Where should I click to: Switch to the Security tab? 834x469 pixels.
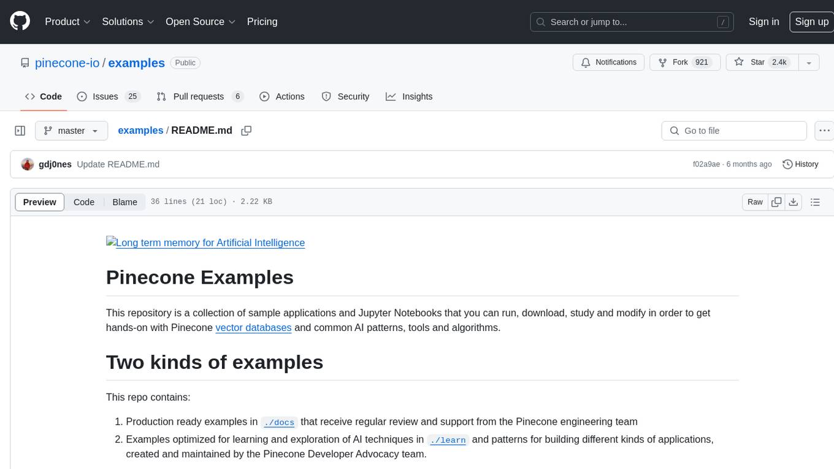click(345, 96)
